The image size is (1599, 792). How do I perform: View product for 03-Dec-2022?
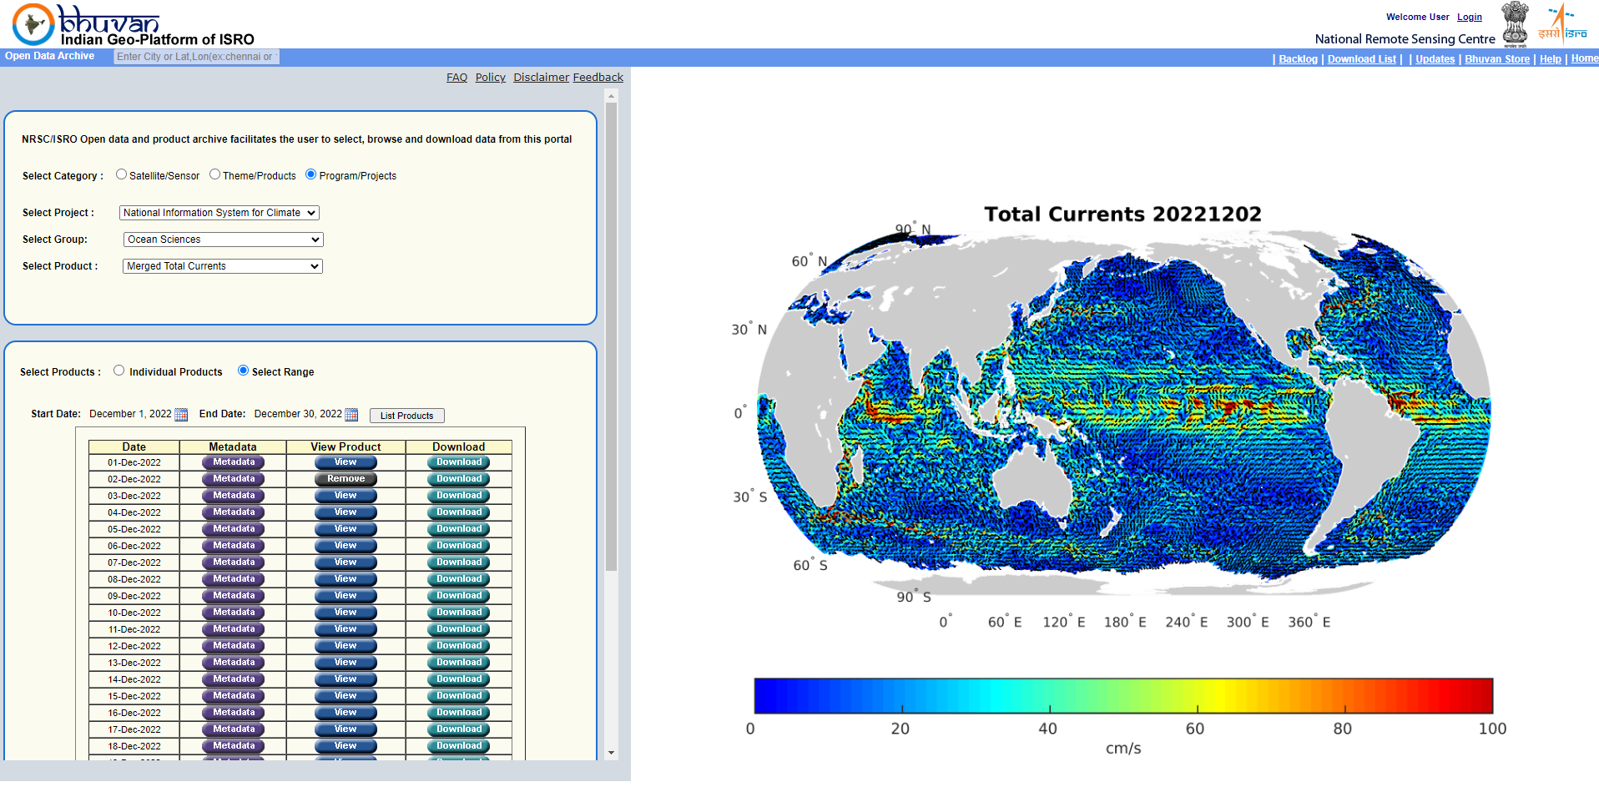[346, 496]
